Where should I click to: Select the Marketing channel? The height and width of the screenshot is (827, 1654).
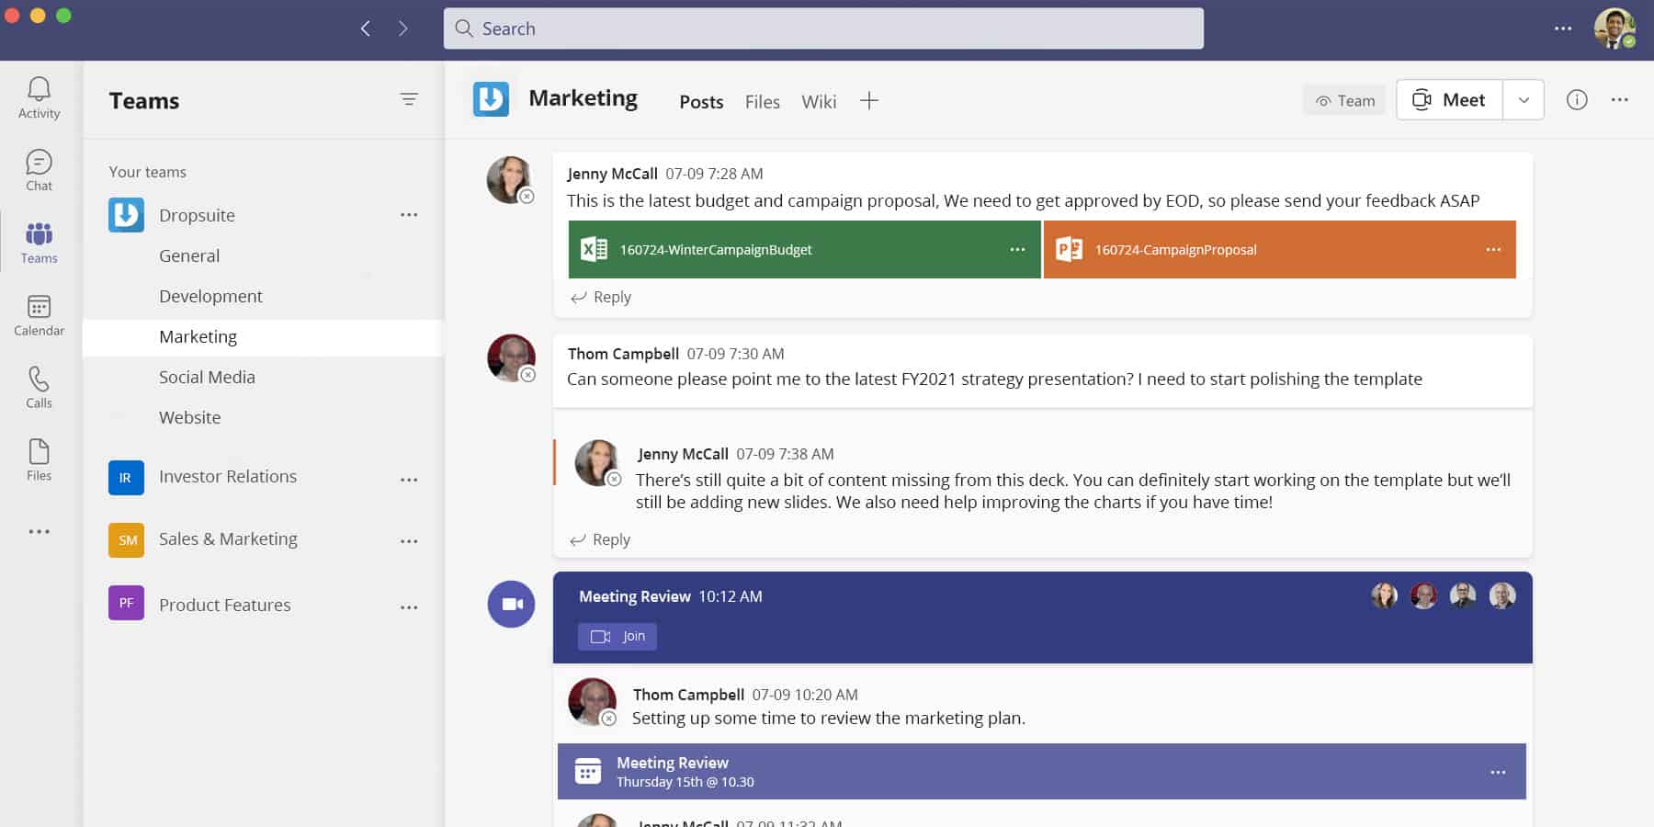coord(263,337)
